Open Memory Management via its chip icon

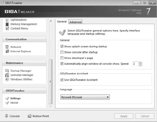tap(7, 24)
